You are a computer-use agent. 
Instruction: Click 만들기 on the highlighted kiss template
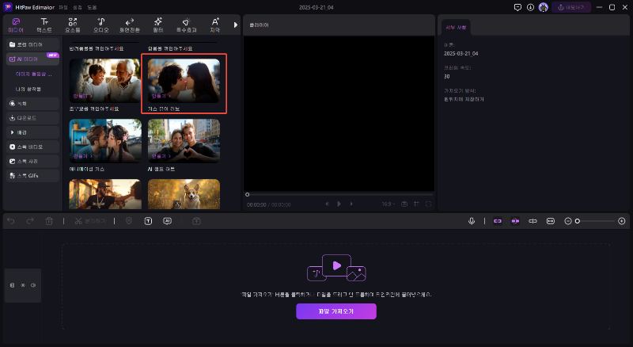[161, 96]
